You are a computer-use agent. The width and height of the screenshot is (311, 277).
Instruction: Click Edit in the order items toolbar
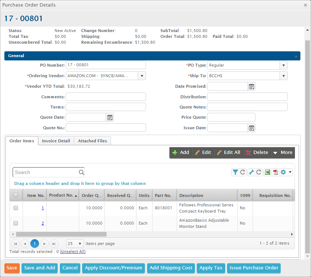203,153
